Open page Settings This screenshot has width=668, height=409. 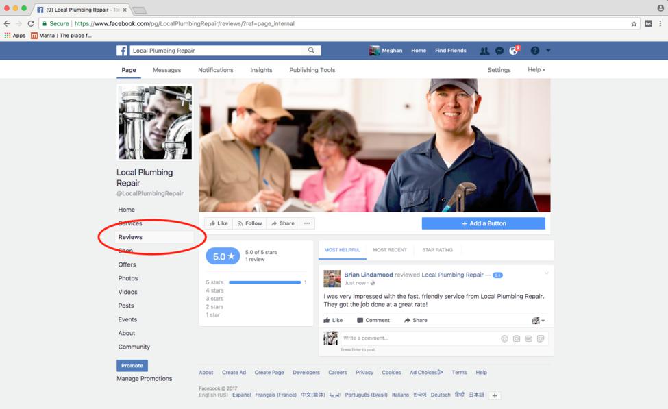tap(499, 70)
